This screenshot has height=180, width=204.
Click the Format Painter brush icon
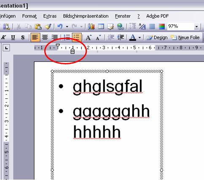(x=48, y=26)
